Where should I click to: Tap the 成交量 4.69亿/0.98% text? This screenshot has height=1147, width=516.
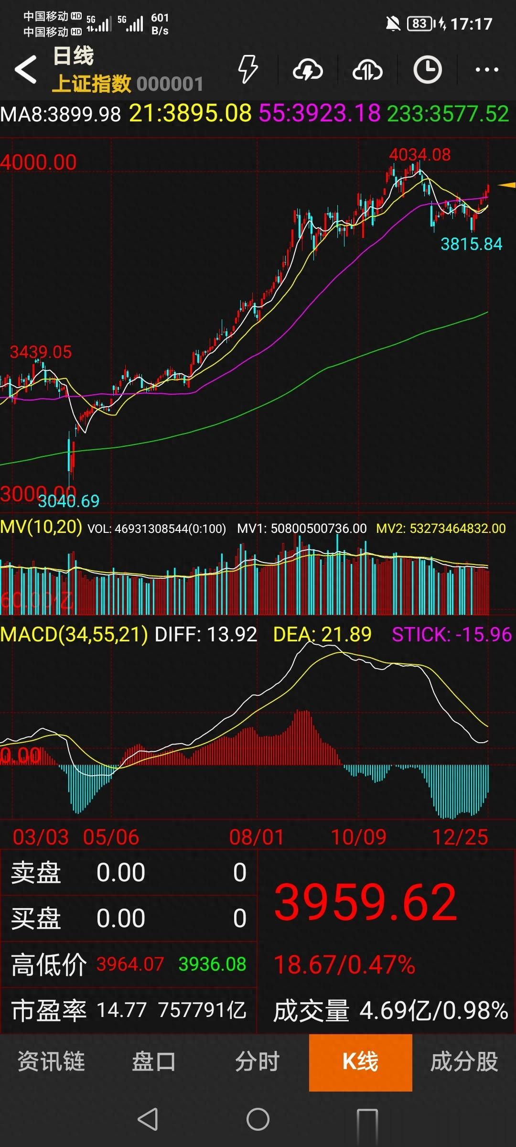tap(390, 1011)
